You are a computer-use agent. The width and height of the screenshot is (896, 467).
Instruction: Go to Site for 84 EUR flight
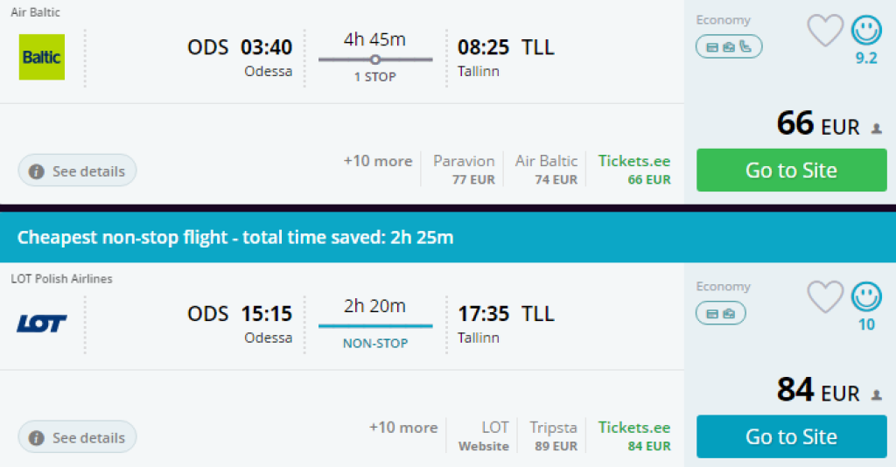(791, 436)
